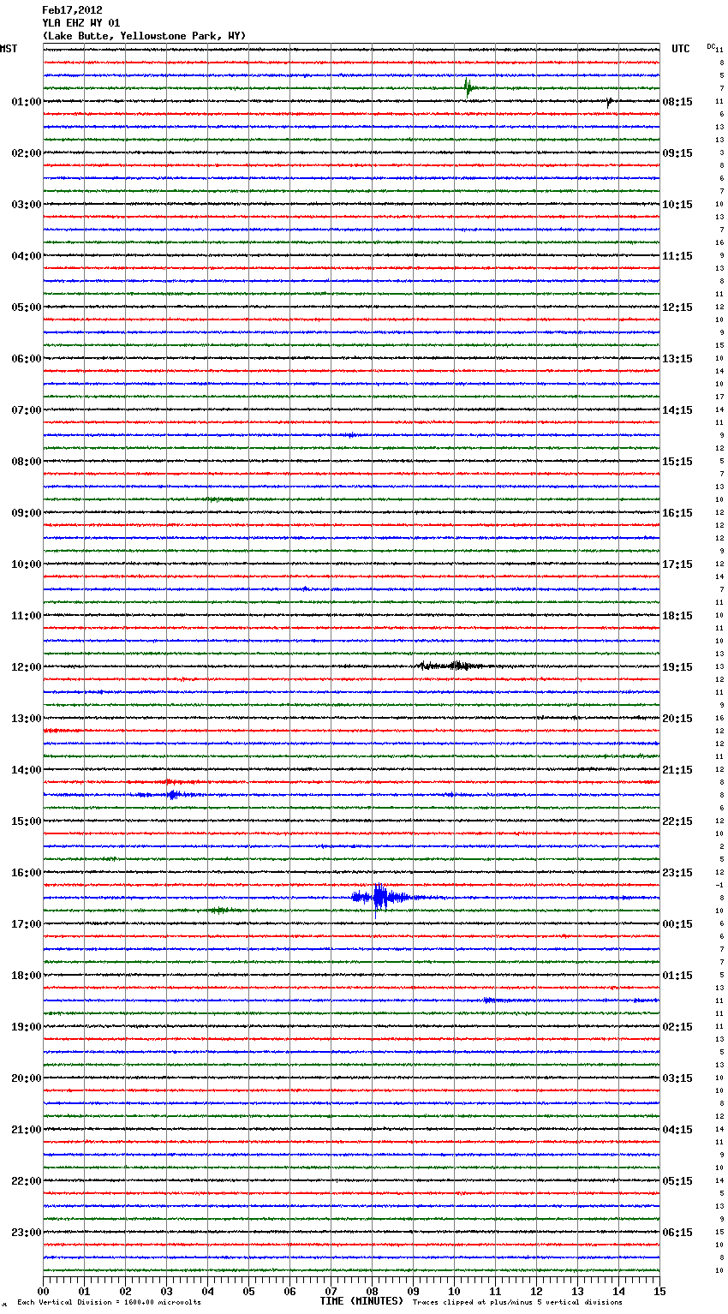Click the 17:15 UTC time label
The height and width of the screenshot is (1314, 728).
(677, 564)
